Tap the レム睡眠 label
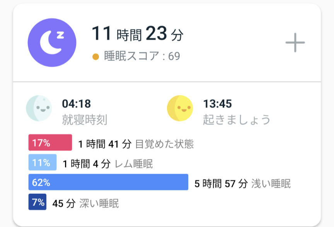Viewport: 334px width, 227px height. pyautogui.click(x=134, y=164)
